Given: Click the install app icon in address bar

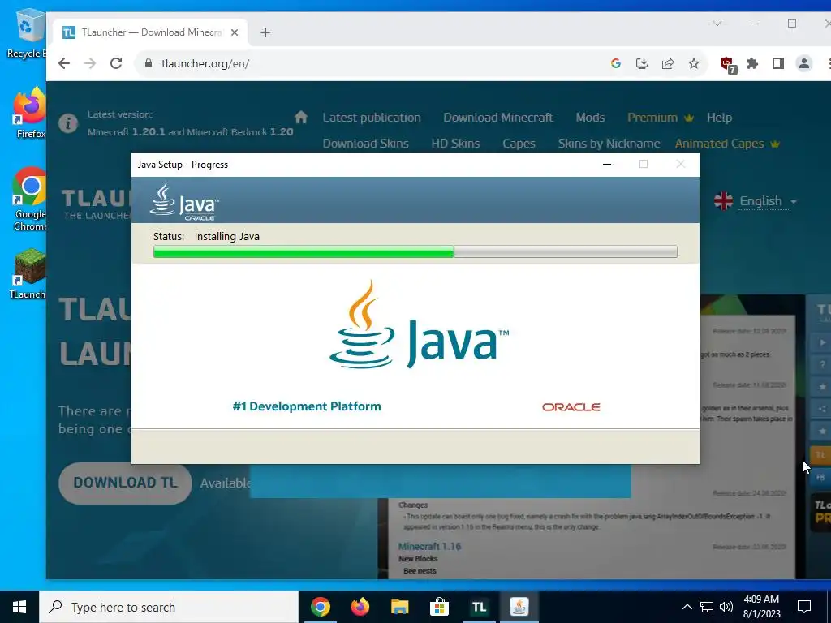Looking at the screenshot, I should click(642, 63).
